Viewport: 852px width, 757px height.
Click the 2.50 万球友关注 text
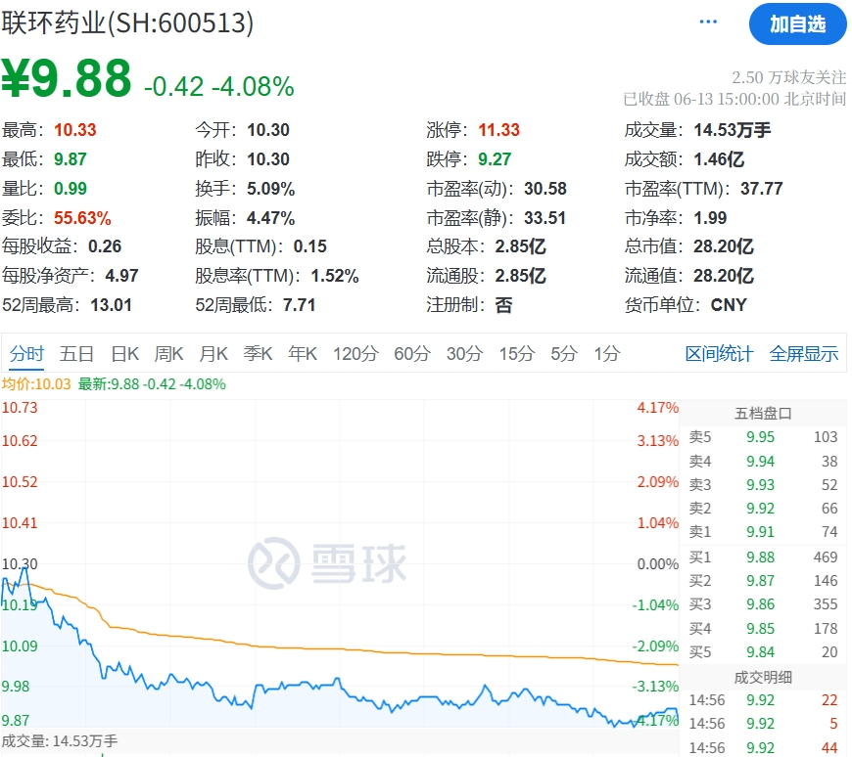coord(789,77)
